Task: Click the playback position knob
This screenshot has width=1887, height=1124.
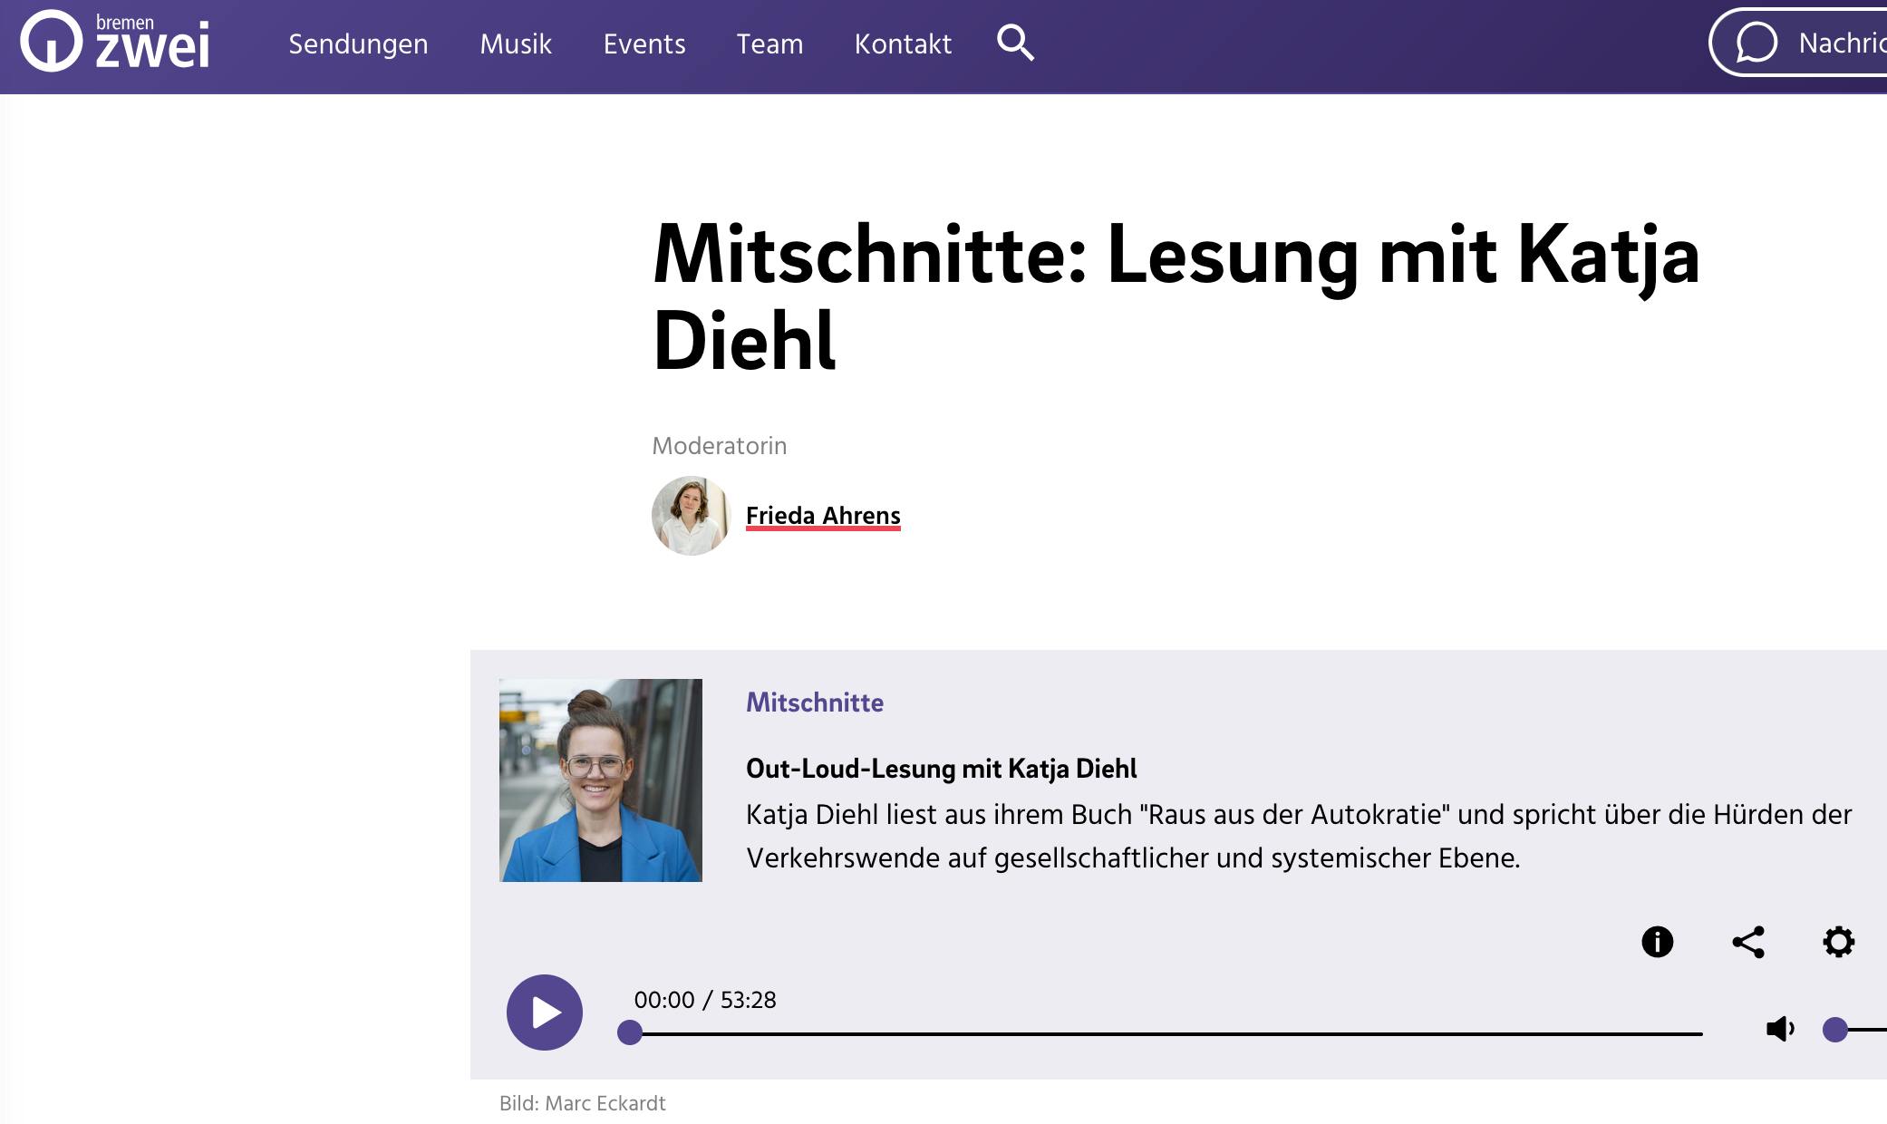Action: pyautogui.click(x=629, y=1032)
